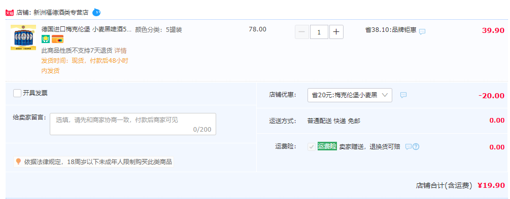This screenshot has height=199, width=510.
Task: Click the green shield service icon under the title
Action: pos(46,39)
